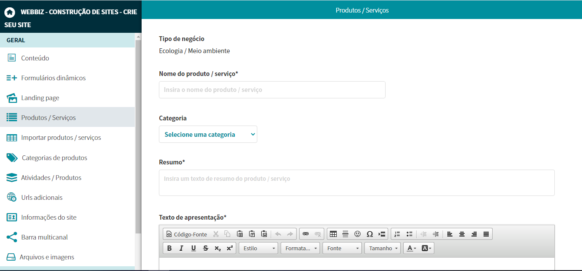Viewport: 582px width, 271px height.
Task: Open the text color picker
Action: [411, 248]
